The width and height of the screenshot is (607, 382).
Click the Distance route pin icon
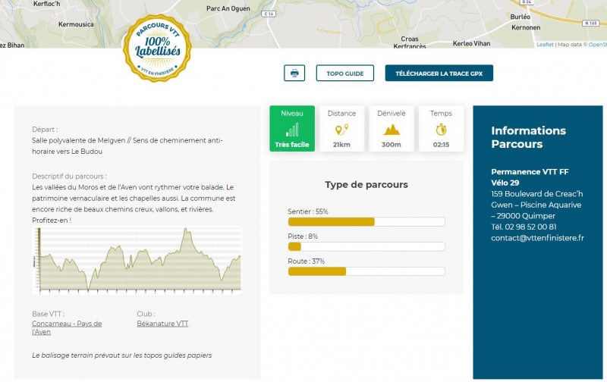(341, 130)
